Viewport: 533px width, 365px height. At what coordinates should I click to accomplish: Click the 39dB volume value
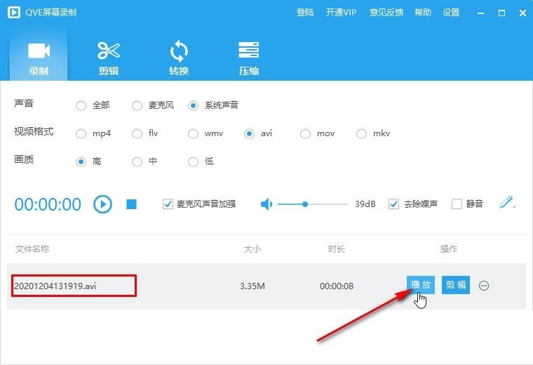[365, 204]
